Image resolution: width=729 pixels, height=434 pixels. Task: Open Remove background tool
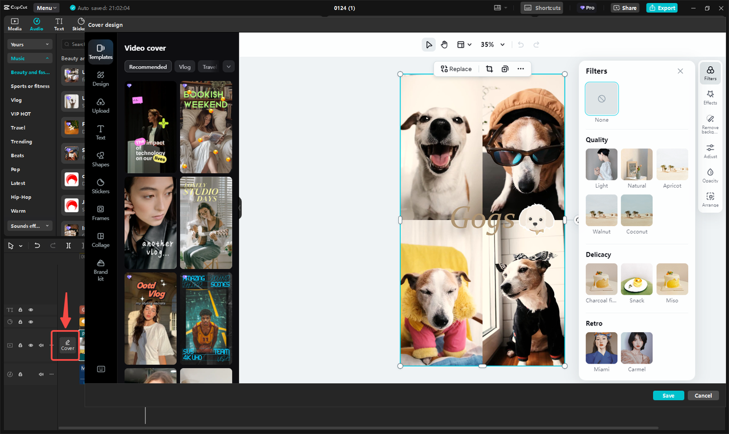click(x=710, y=122)
